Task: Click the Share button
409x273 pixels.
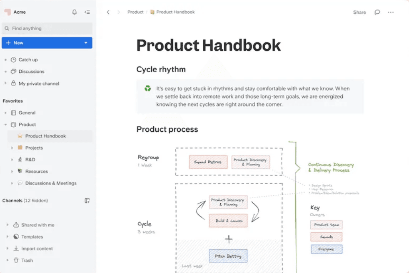Action: coord(359,12)
